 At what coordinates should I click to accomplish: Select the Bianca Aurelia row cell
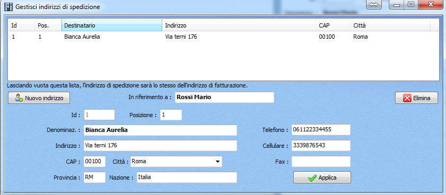[x=82, y=37]
